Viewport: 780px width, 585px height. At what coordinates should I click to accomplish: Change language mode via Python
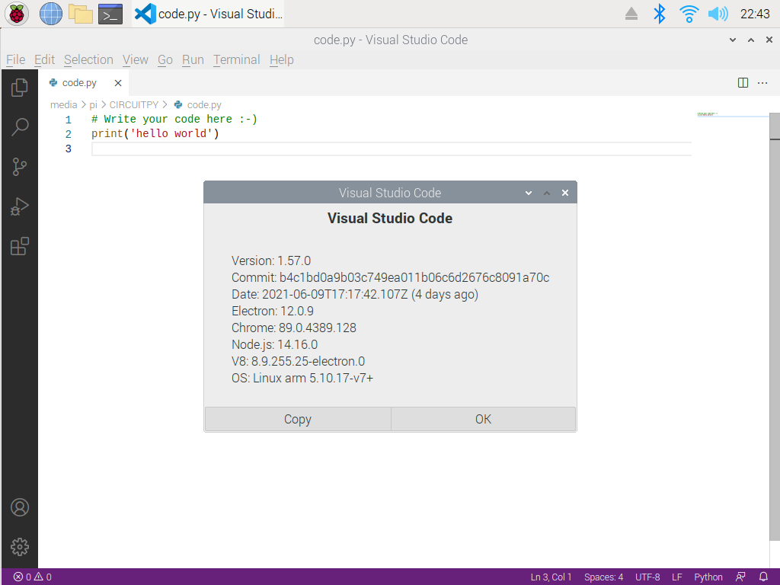click(x=708, y=577)
